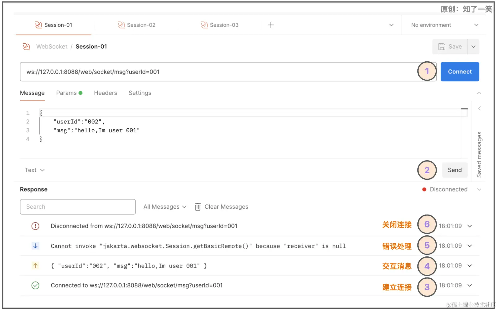
Task: Click the WebSocket icon beside the breadcrumb
Action: click(26, 46)
